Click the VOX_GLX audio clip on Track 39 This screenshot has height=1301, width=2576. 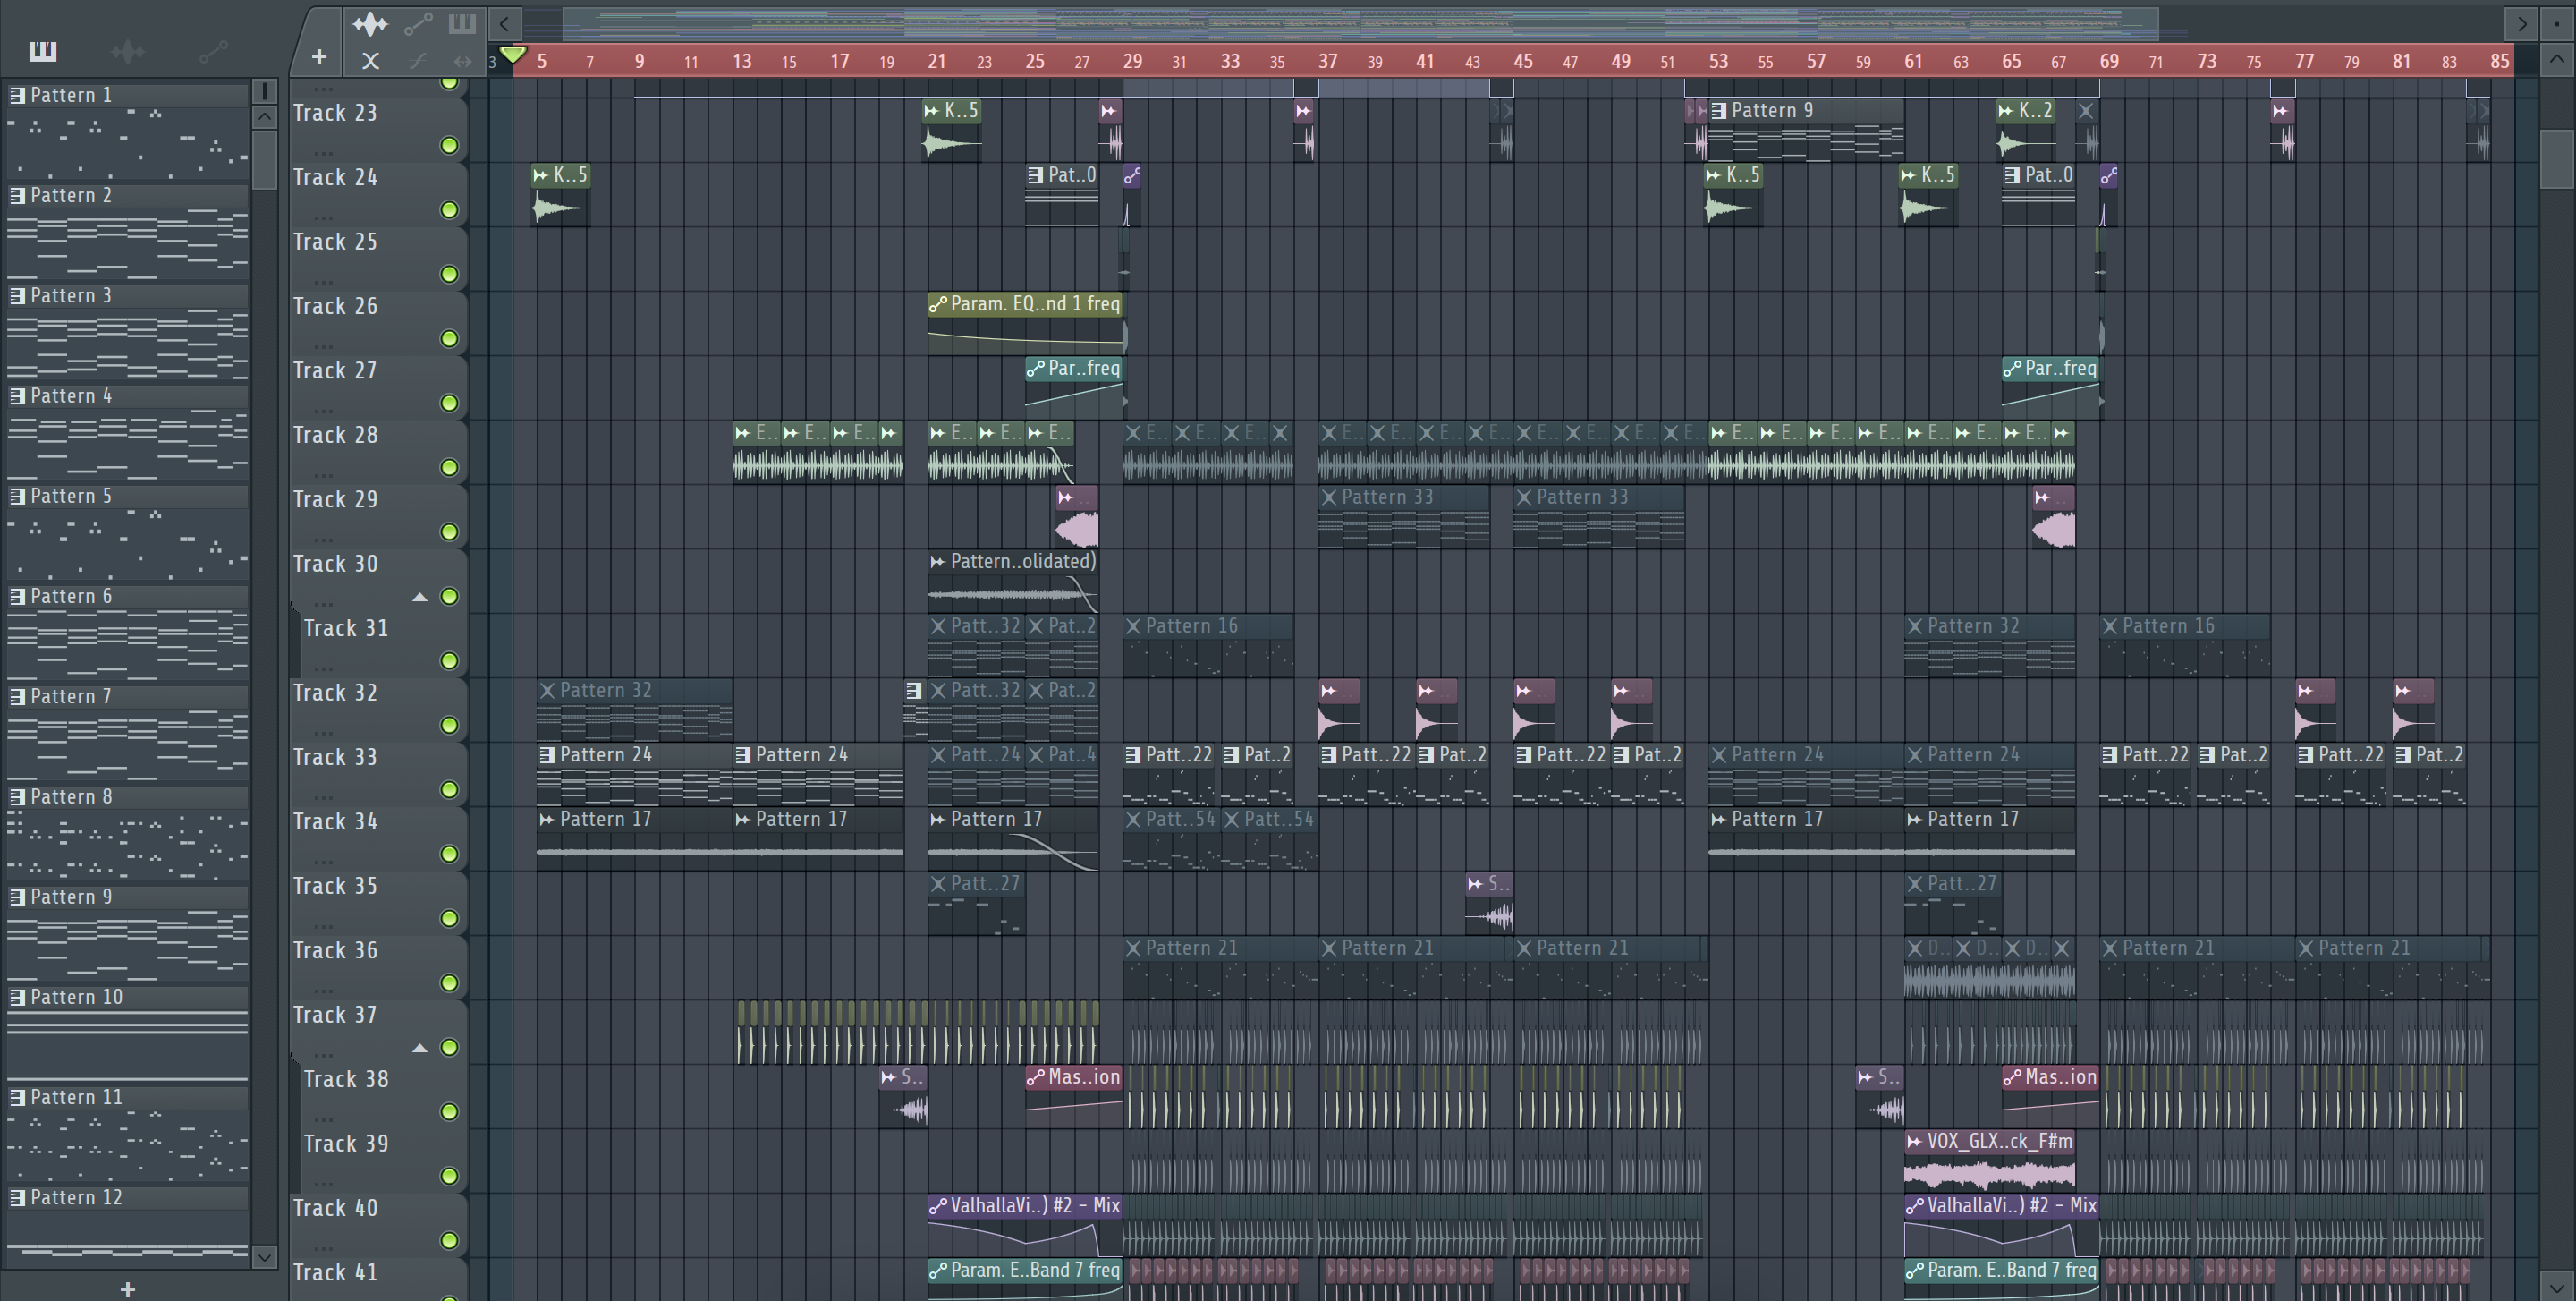1989,1160
